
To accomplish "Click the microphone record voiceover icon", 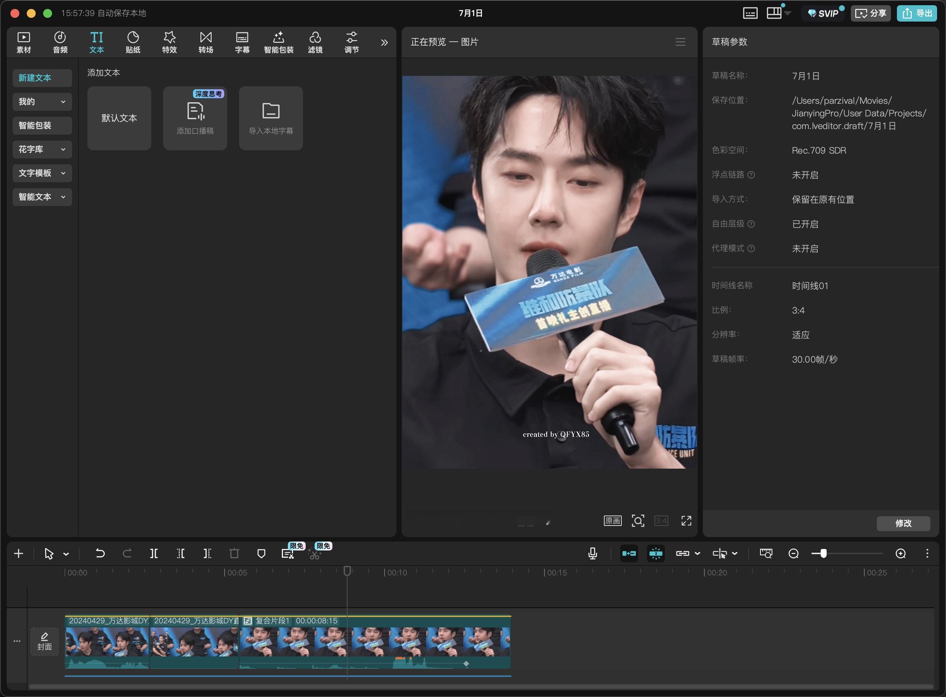I will [593, 553].
